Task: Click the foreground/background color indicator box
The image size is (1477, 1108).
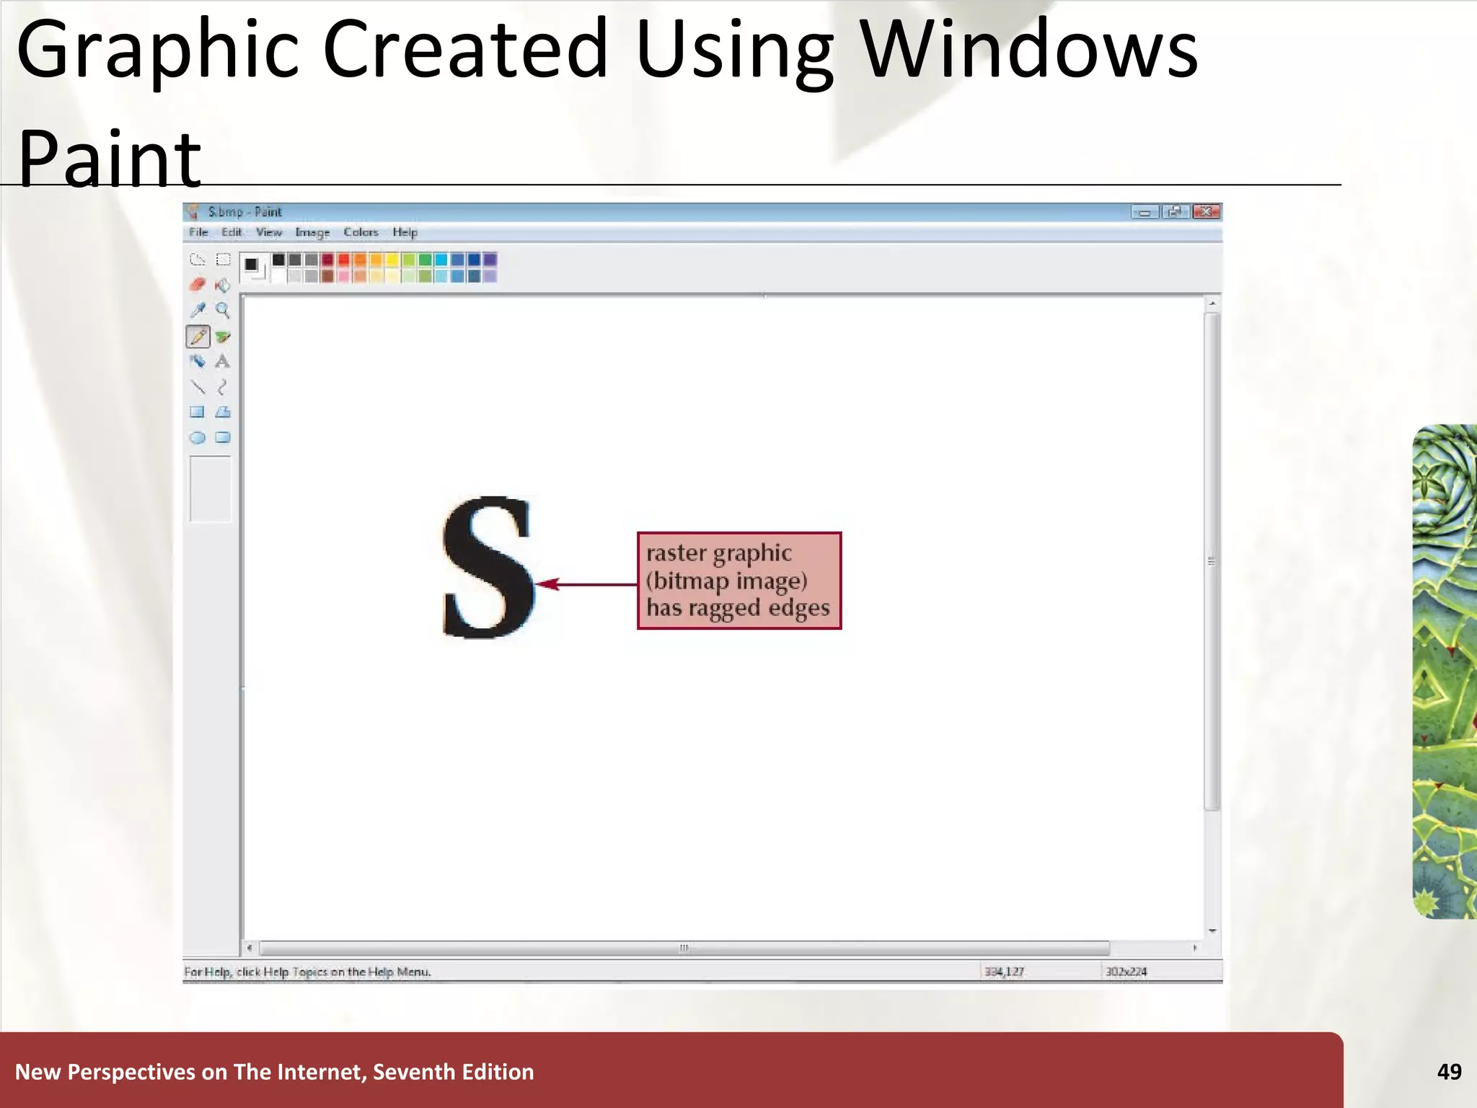Action: [x=253, y=267]
